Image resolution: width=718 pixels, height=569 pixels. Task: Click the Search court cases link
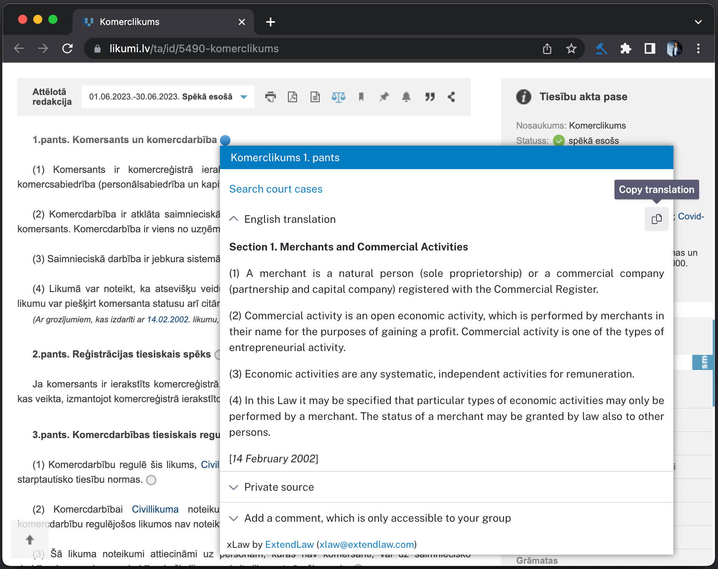pyautogui.click(x=276, y=189)
